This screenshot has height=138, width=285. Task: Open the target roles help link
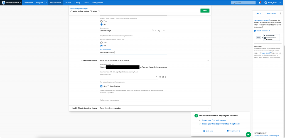pos(266,53)
